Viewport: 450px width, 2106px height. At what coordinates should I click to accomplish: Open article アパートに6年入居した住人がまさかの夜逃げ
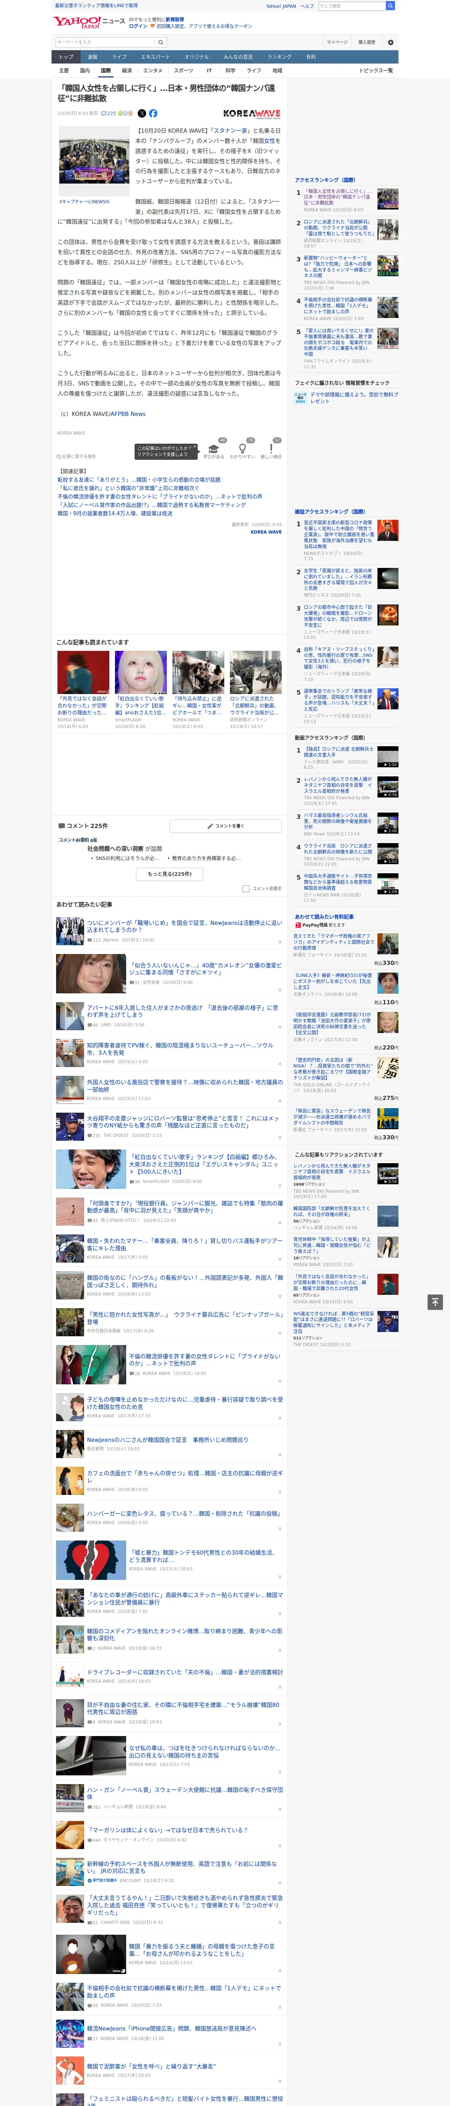tap(182, 1011)
